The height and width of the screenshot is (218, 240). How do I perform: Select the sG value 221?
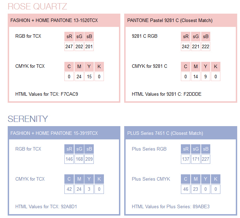click(x=196, y=46)
